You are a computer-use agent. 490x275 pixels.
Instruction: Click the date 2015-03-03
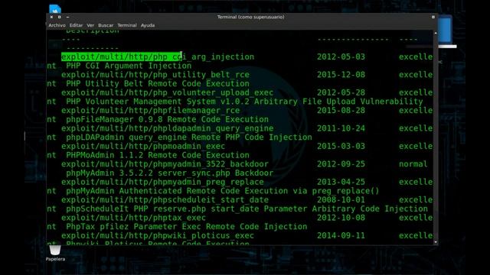tap(341, 146)
